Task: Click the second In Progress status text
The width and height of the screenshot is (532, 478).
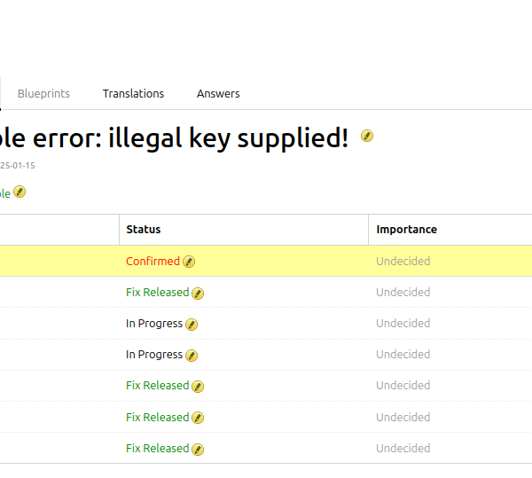Action: 154,355
